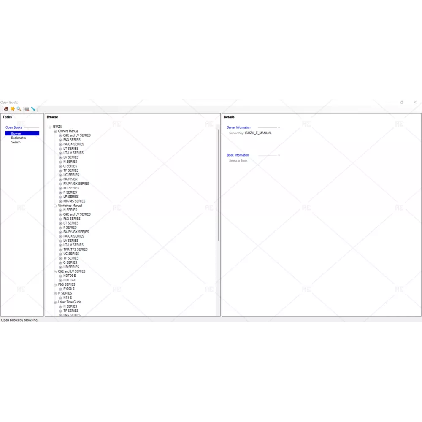This screenshot has height=422, width=422.
Task: Select the MR/MS SERIES tree item
Action: (74, 201)
